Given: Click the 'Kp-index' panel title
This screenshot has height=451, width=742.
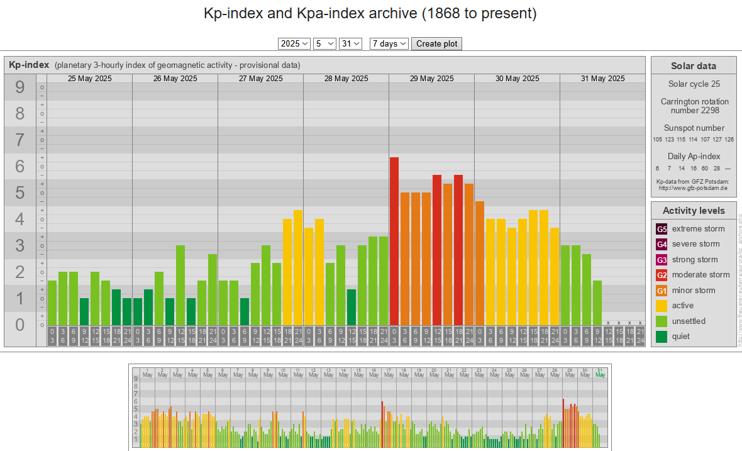Looking at the screenshot, I should (x=29, y=65).
